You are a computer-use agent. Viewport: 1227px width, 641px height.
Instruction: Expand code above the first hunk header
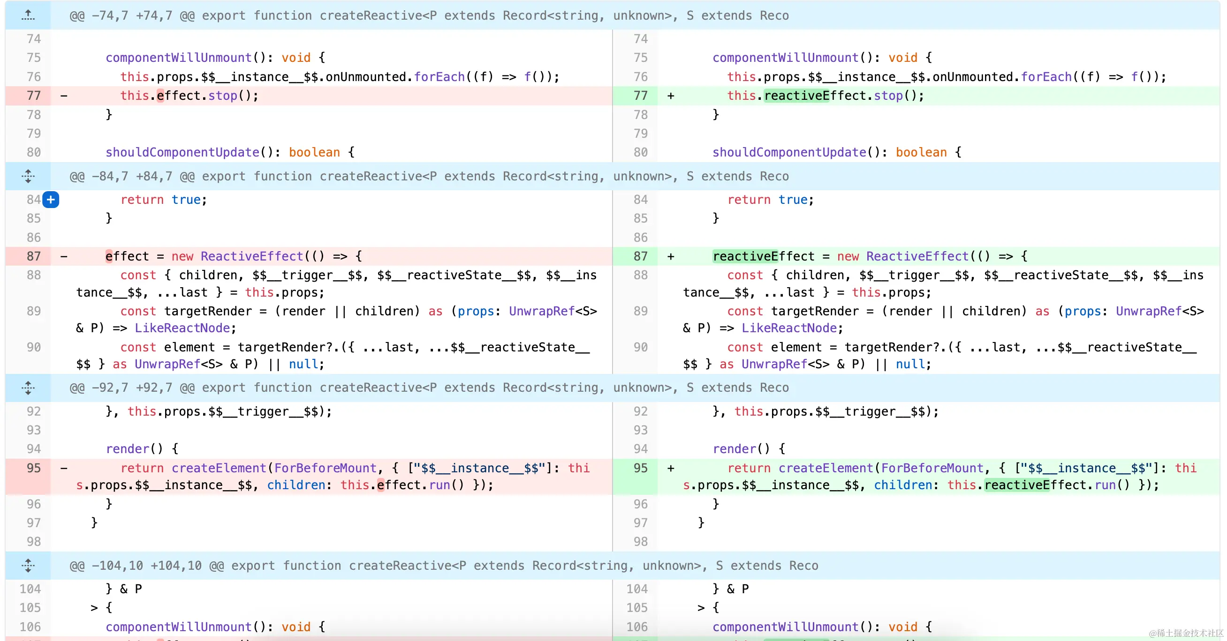pyautogui.click(x=28, y=15)
